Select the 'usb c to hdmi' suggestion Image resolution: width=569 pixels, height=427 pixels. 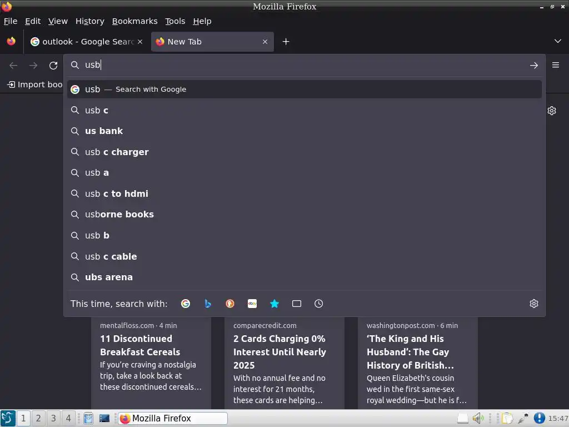click(x=304, y=194)
